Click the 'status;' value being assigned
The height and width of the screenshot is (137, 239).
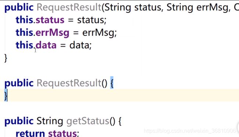[x=92, y=20]
